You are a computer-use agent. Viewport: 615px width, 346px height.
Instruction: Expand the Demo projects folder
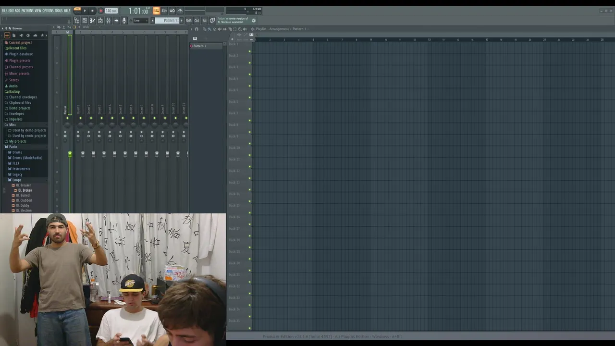[x=20, y=108]
